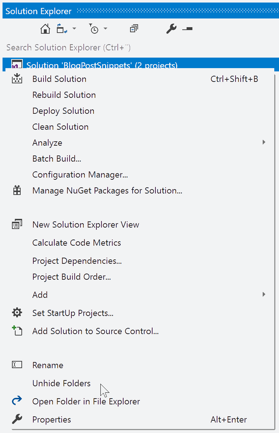The height and width of the screenshot is (433, 279).
Task: Choose Unhide Folders menu item
Action: click(62, 383)
